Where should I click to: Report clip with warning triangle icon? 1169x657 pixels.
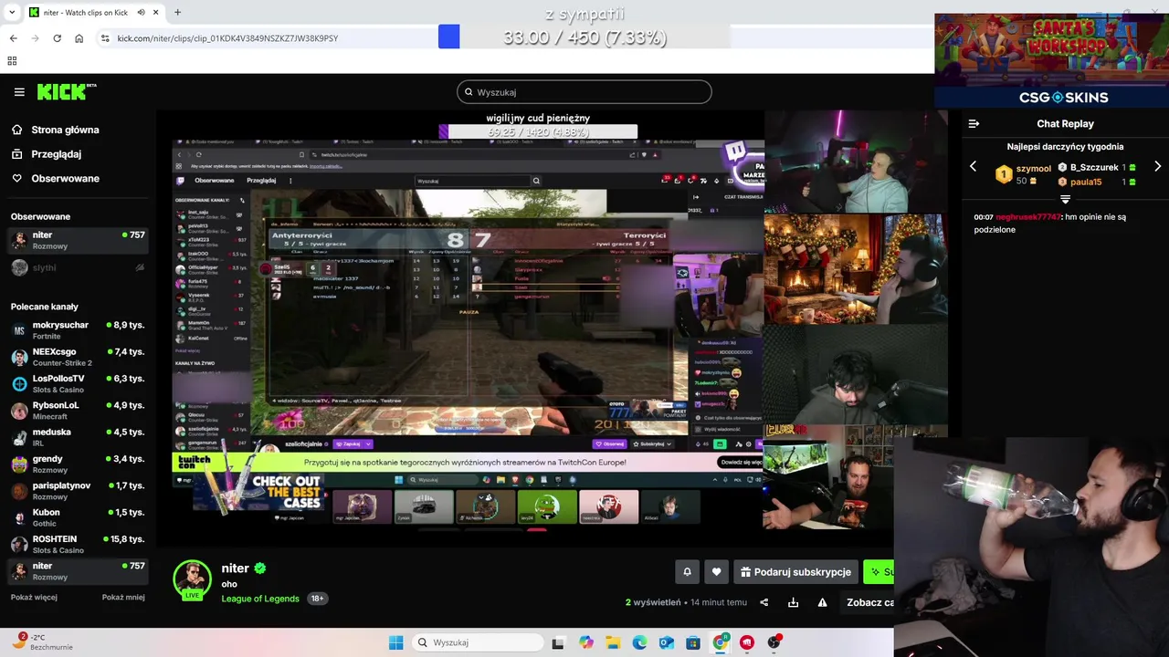(x=822, y=602)
